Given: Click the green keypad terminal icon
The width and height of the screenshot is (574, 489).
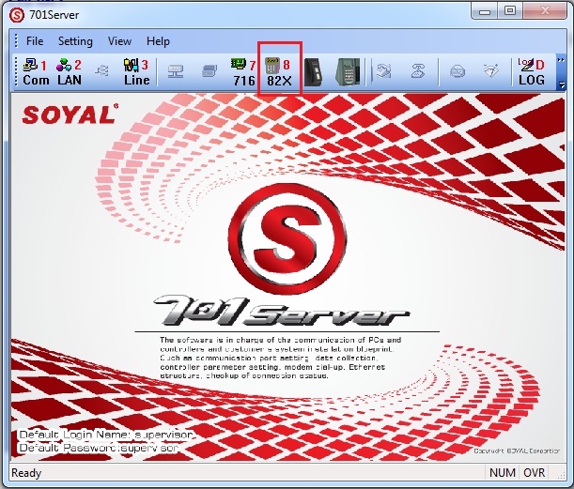Looking at the screenshot, I should pyautogui.click(x=348, y=71).
